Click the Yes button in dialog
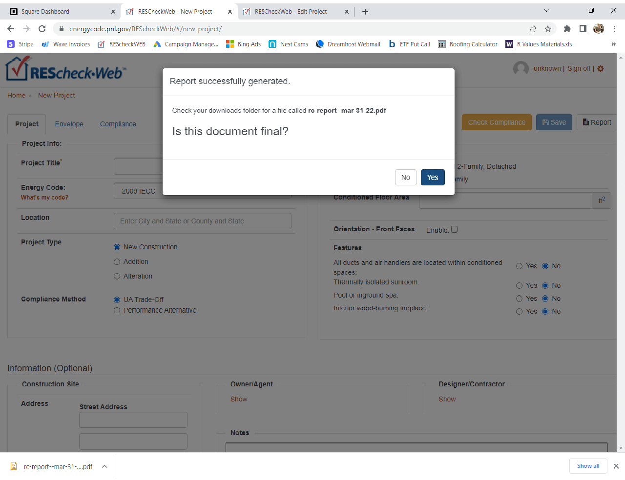This screenshot has width=625, height=480. pyautogui.click(x=432, y=178)
